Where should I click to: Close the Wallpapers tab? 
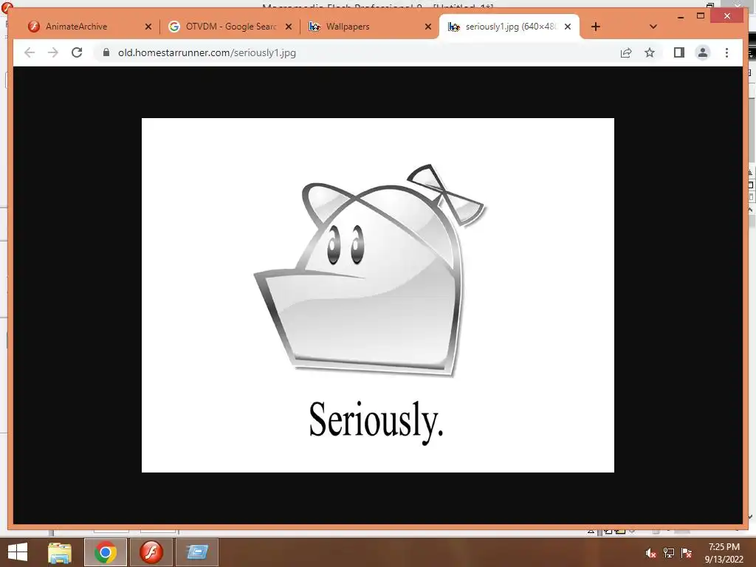coord(427,27)
